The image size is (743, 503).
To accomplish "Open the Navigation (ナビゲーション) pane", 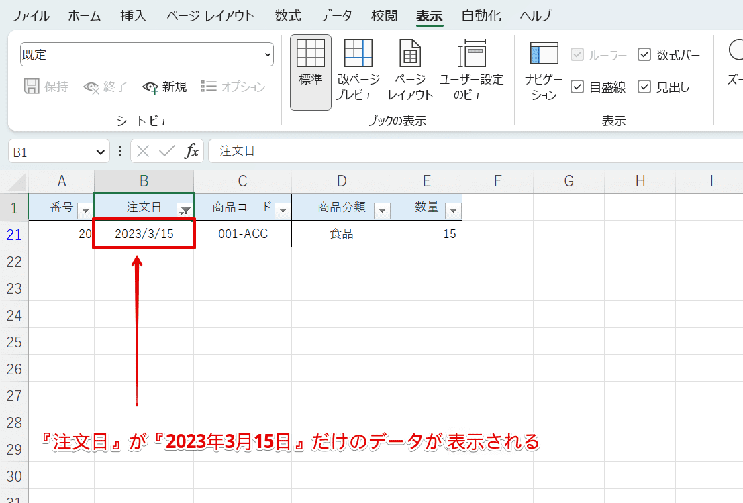I will pos(544,72).
